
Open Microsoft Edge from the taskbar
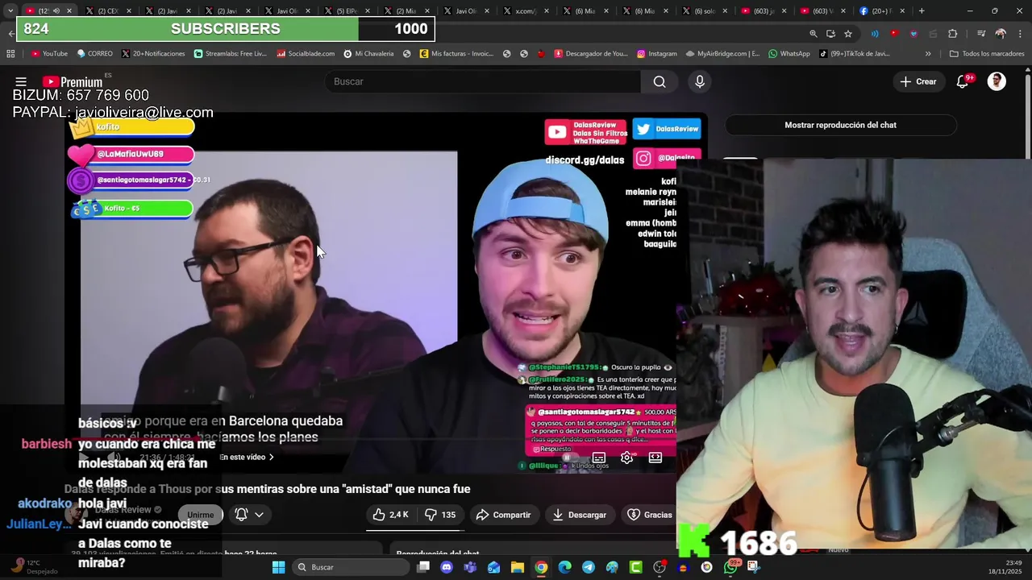point(564,567)
